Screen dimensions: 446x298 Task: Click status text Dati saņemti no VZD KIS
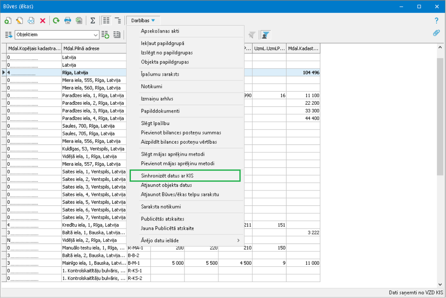click(x=416, y=293)
